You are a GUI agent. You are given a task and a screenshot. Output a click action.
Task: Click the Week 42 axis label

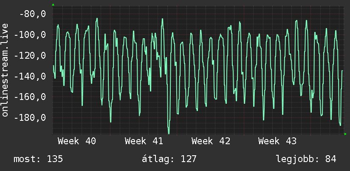[211, 141]
